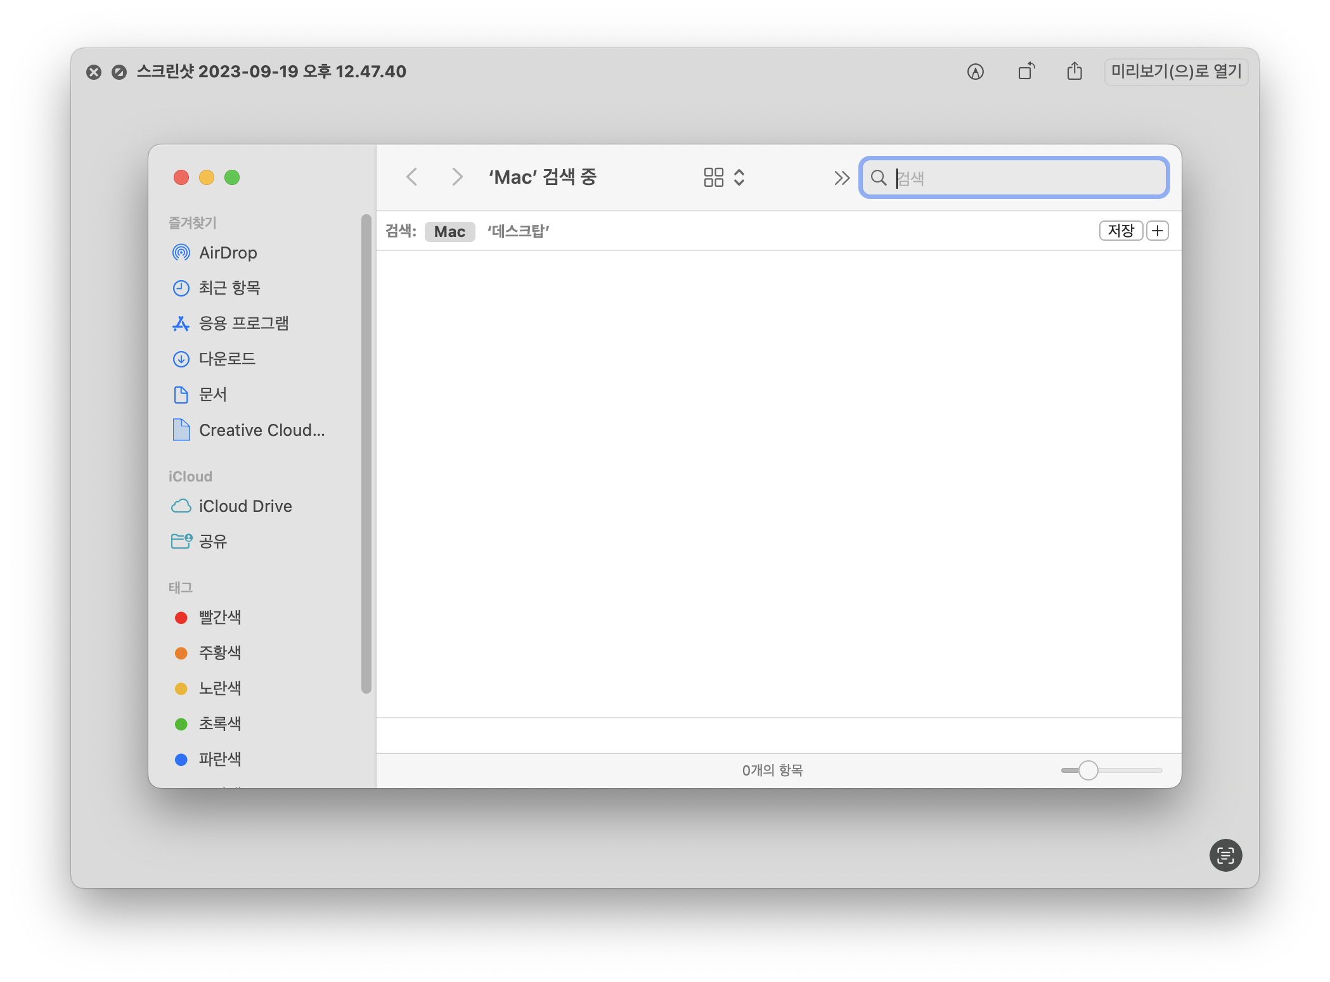Select the Mac search scope
This screenshot has width=1330, height=982.
point(449,232)
